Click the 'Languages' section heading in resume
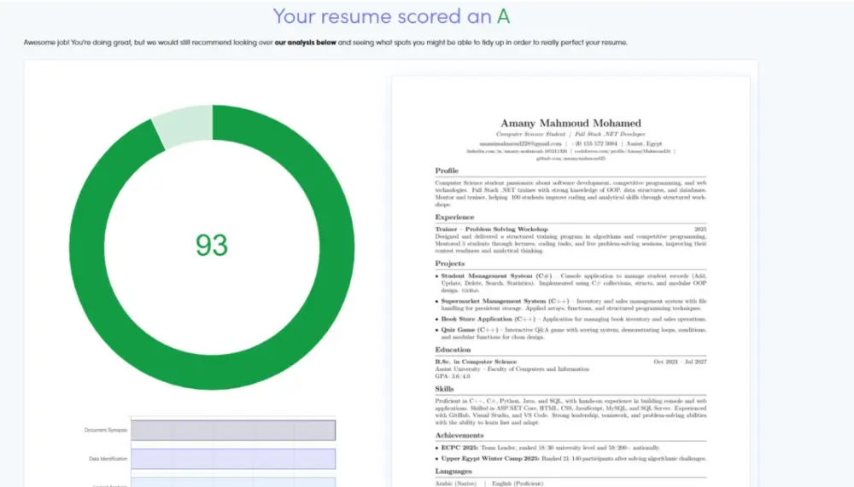 (453, 471)
